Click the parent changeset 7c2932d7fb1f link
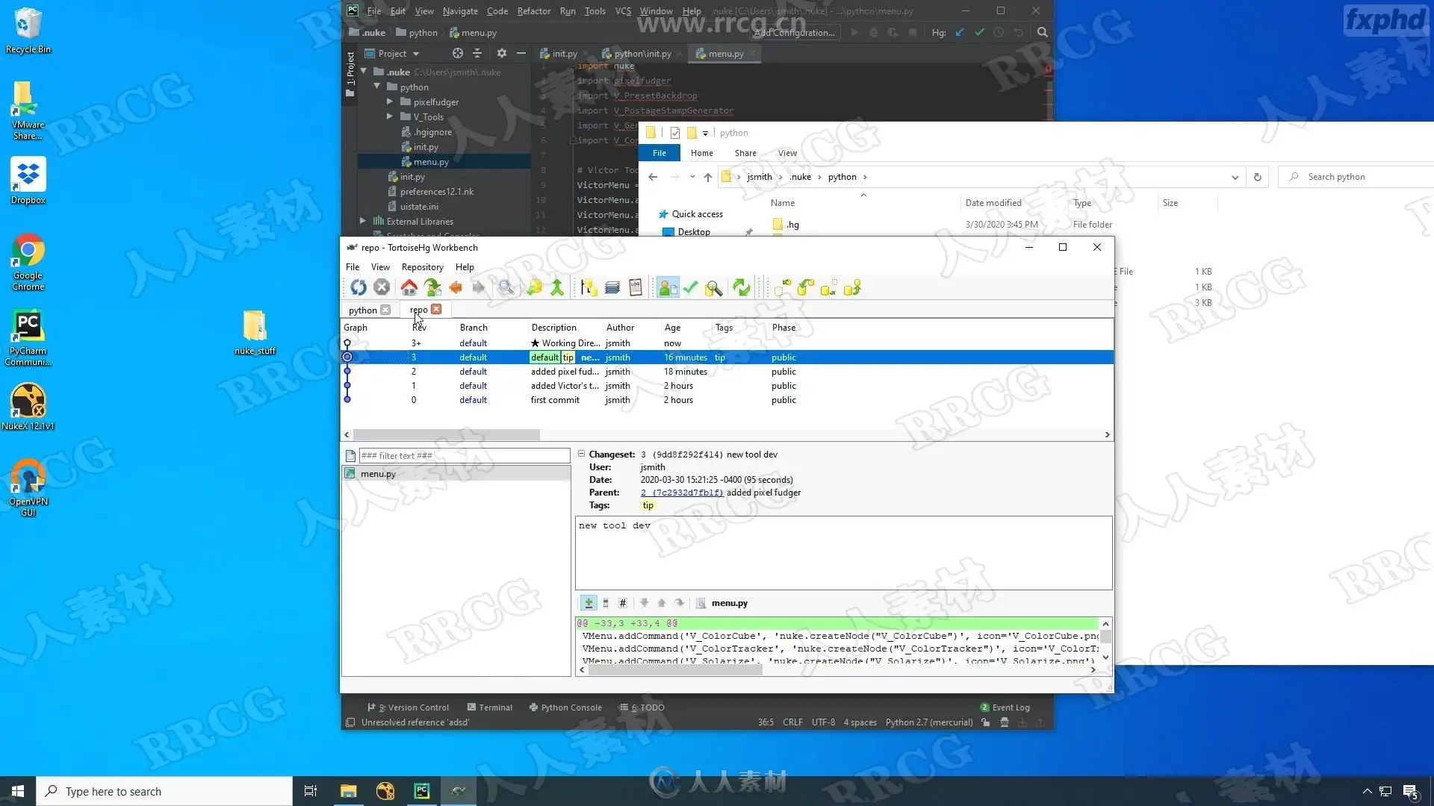Screen dimensions: 1434x806 [x=682, y=493]
